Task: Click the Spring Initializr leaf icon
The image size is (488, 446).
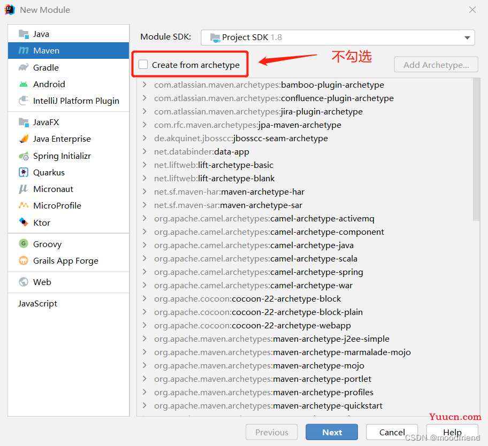Action: (24, 156)
